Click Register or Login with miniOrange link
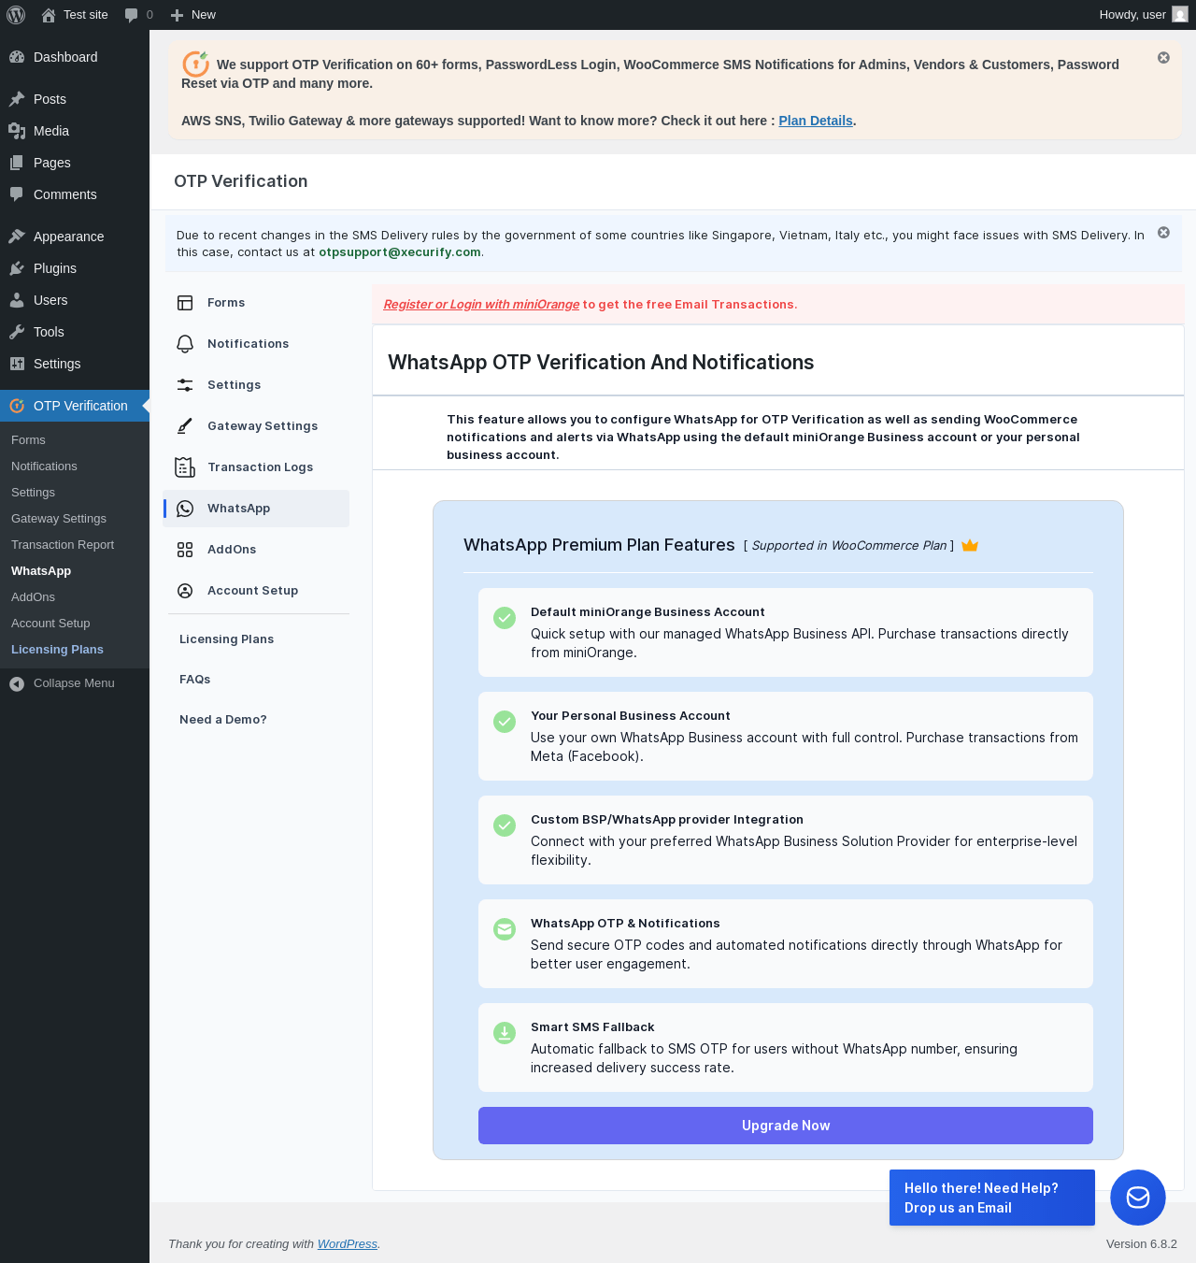Screen dimensions: 1196x1263 (x=481, y=305)
